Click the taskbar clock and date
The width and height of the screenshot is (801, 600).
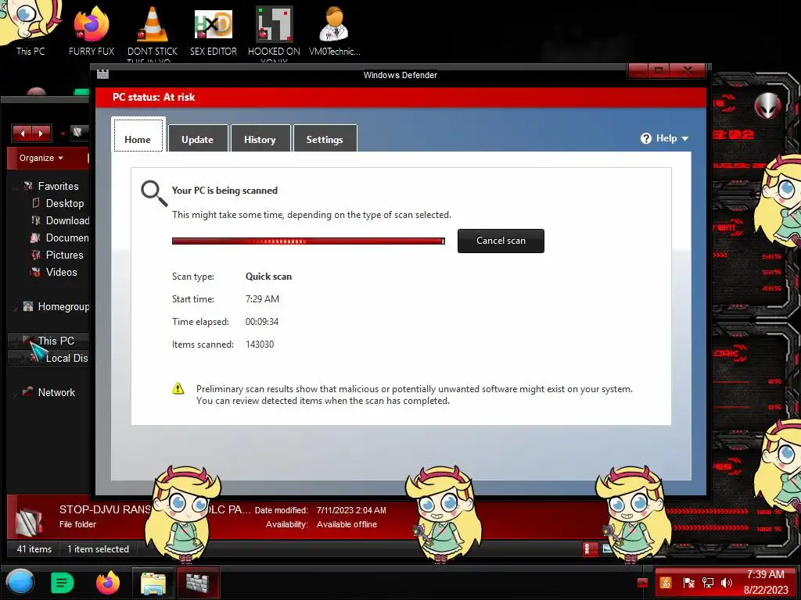pyautogui.click(x=765, y=582)
